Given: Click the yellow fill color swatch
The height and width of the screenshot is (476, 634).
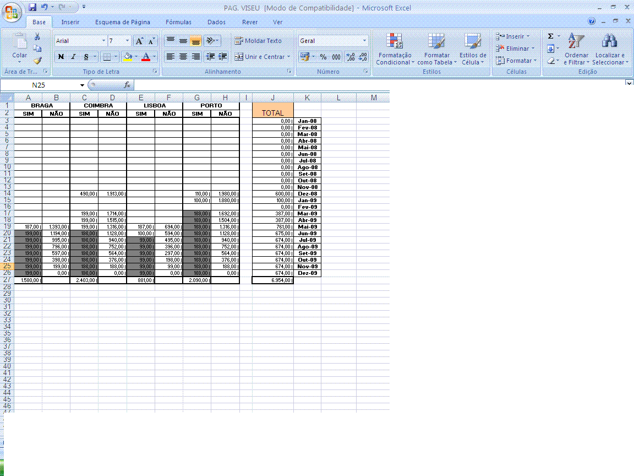Looking at the screenshot, I should (128, 57).
